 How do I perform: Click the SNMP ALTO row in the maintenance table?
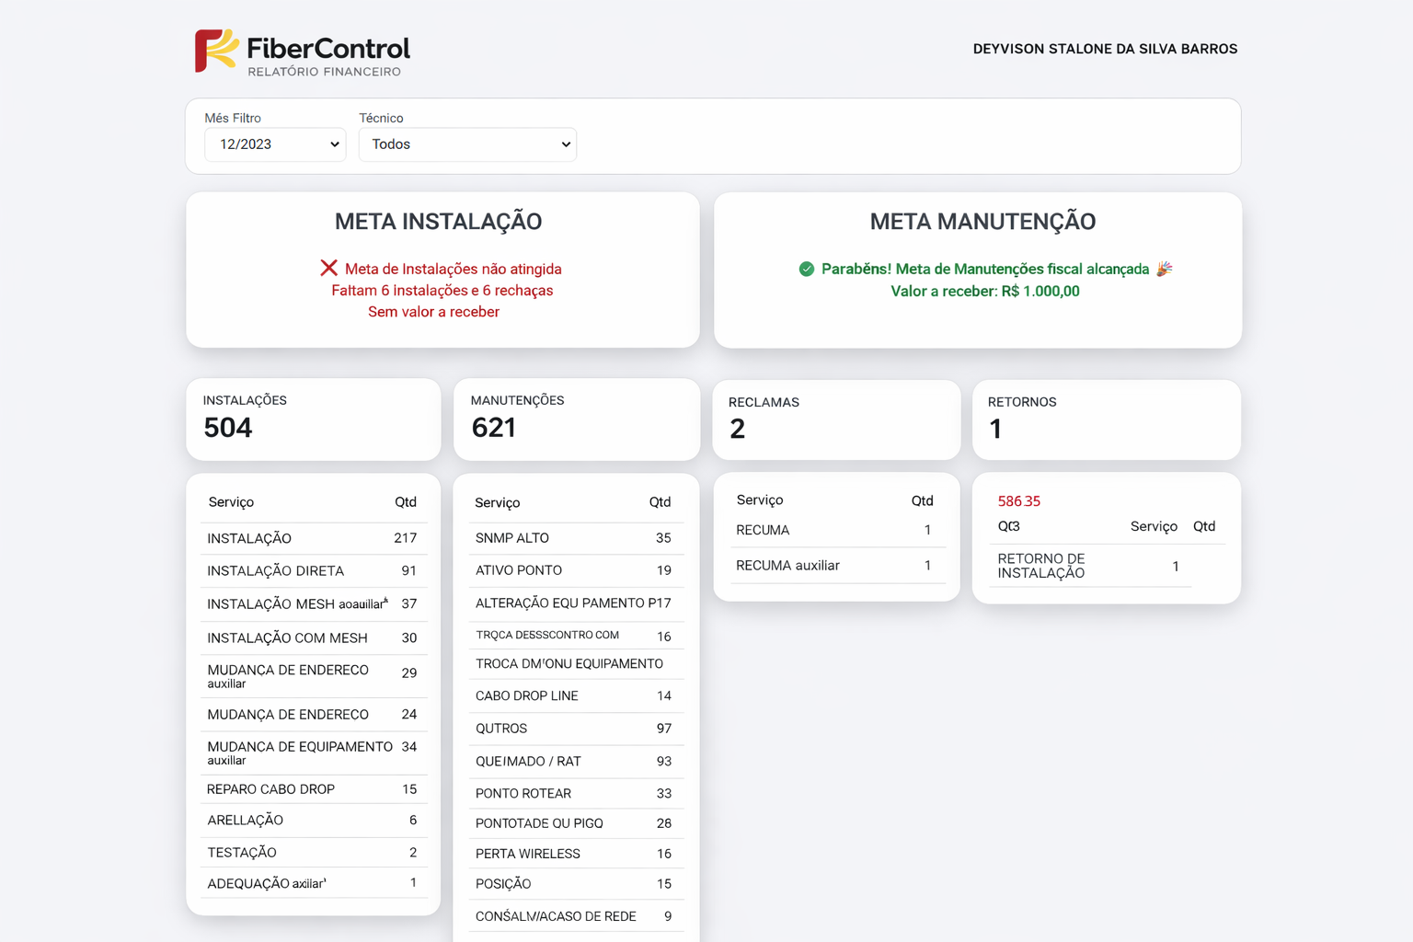pyautogui.click(x=575, y=538)
